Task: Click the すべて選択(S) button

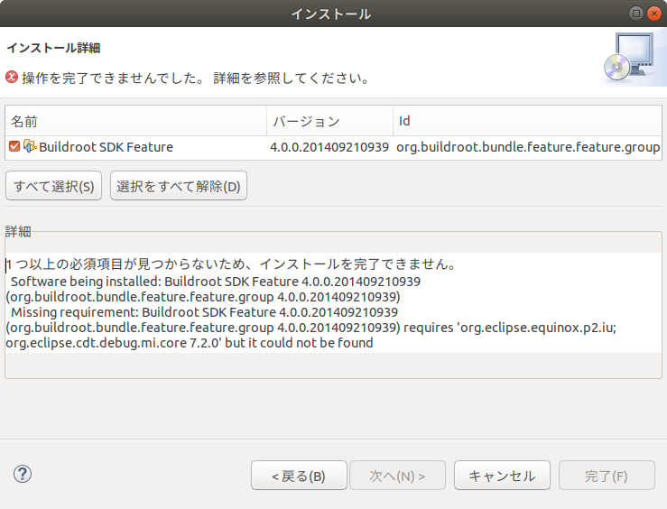Action: [53, 186]
